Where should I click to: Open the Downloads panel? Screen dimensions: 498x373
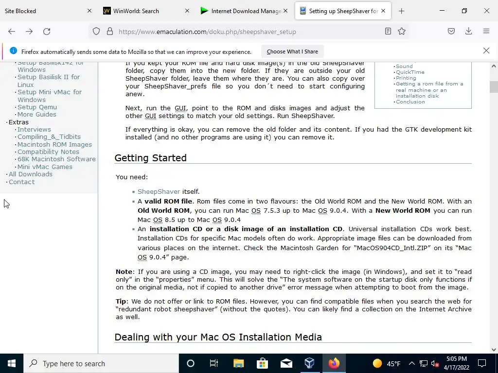point(468,31)
